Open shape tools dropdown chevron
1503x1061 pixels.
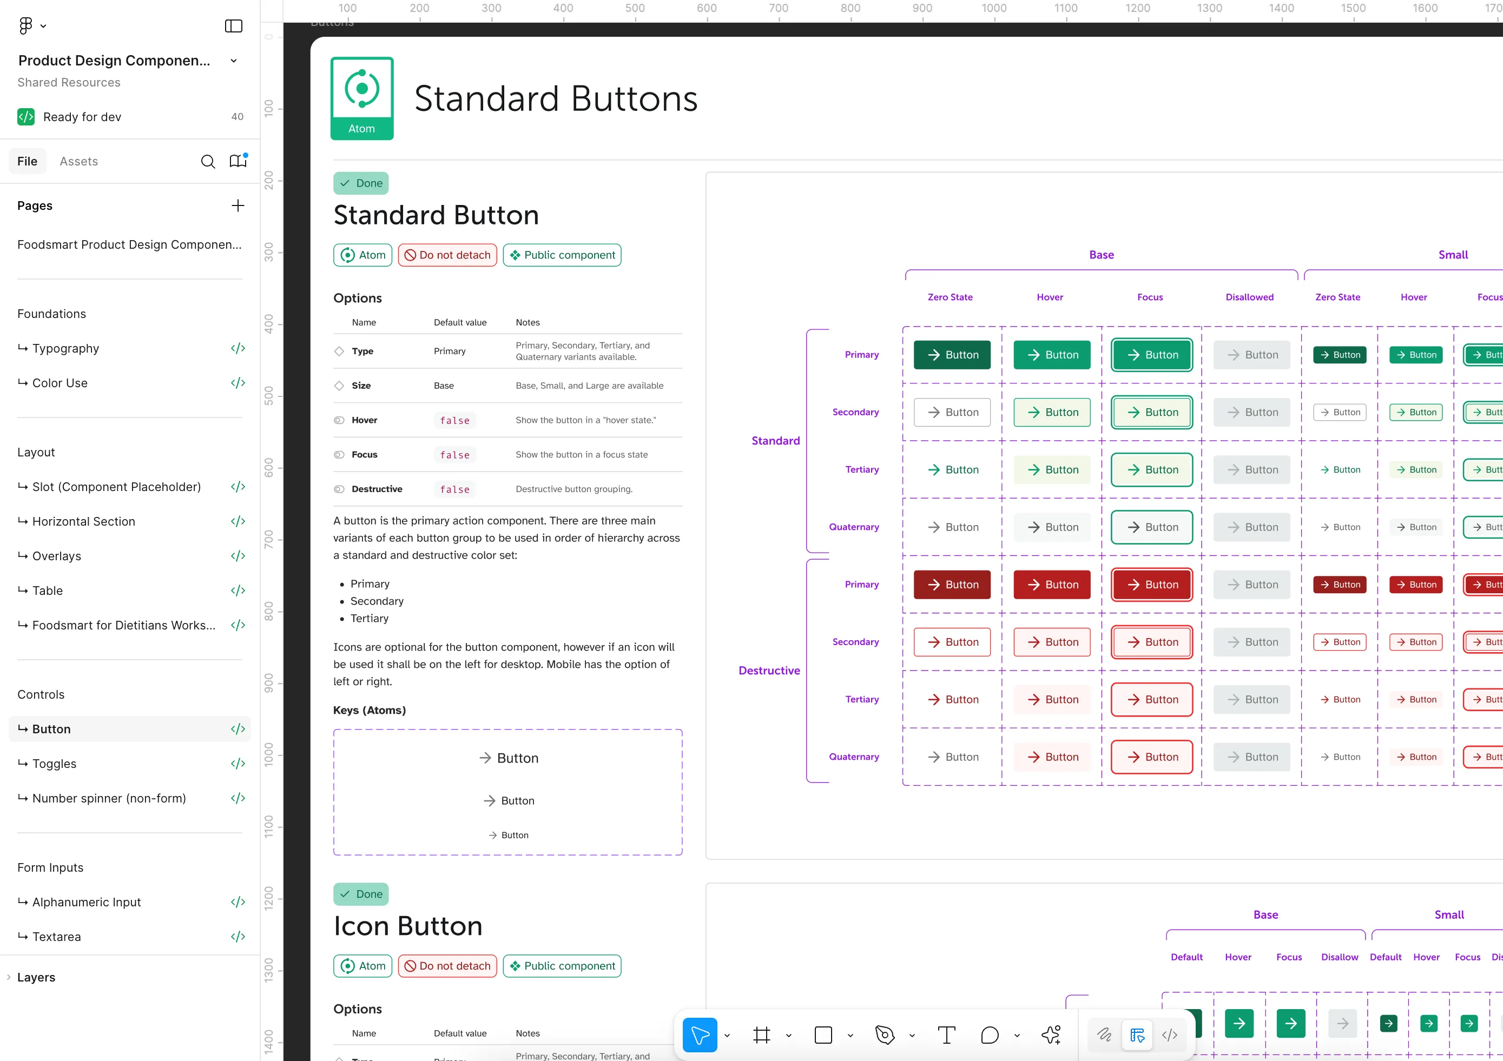(849, 1036)
